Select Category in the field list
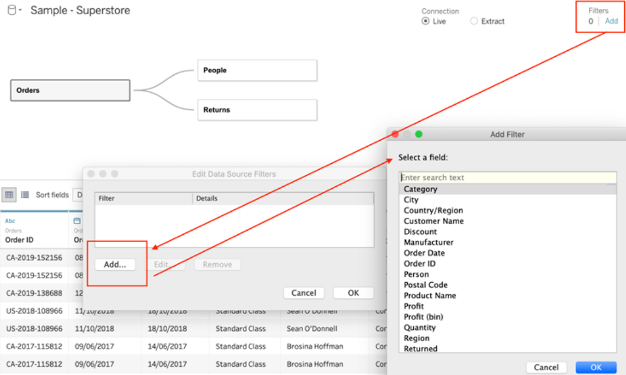The width and height of the screenshot is (626, 375). coord(508,189)
